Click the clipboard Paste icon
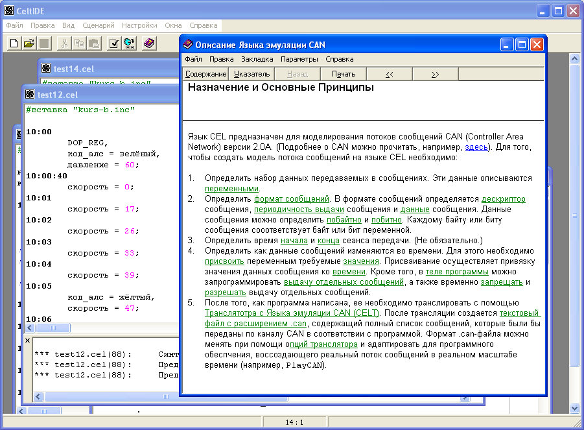The width and height of the screenshot is (584, 430). (94, 43)
